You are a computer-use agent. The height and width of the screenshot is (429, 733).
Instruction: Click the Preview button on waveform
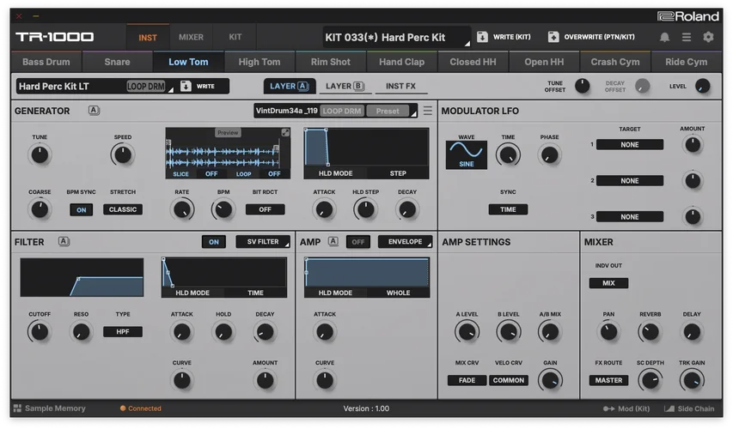click(x=228, y=132)
